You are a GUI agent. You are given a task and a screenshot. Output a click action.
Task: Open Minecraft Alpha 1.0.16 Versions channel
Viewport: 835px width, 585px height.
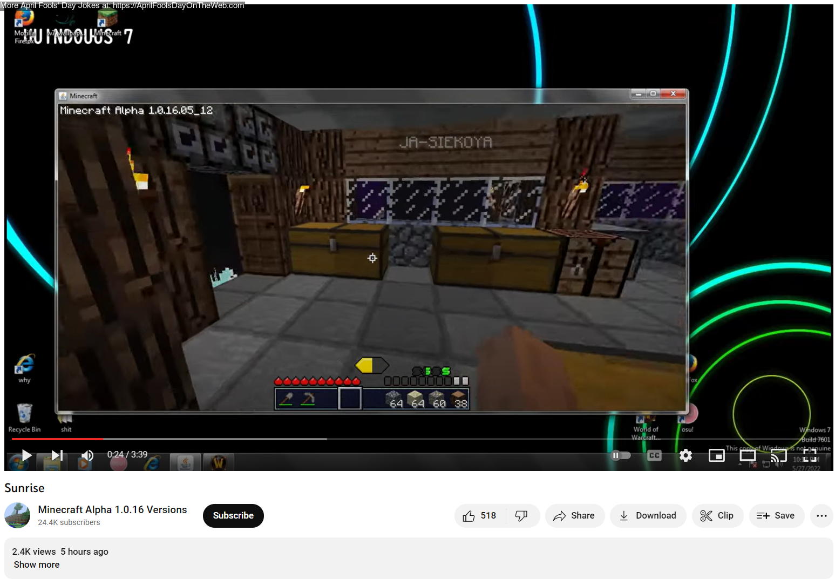112,509
